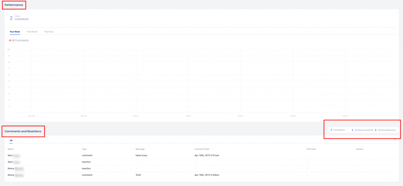The width and height of the screenshot is (403, 186).
Task: Switch to the Past Month tab
Action: (x=32, y=31)
